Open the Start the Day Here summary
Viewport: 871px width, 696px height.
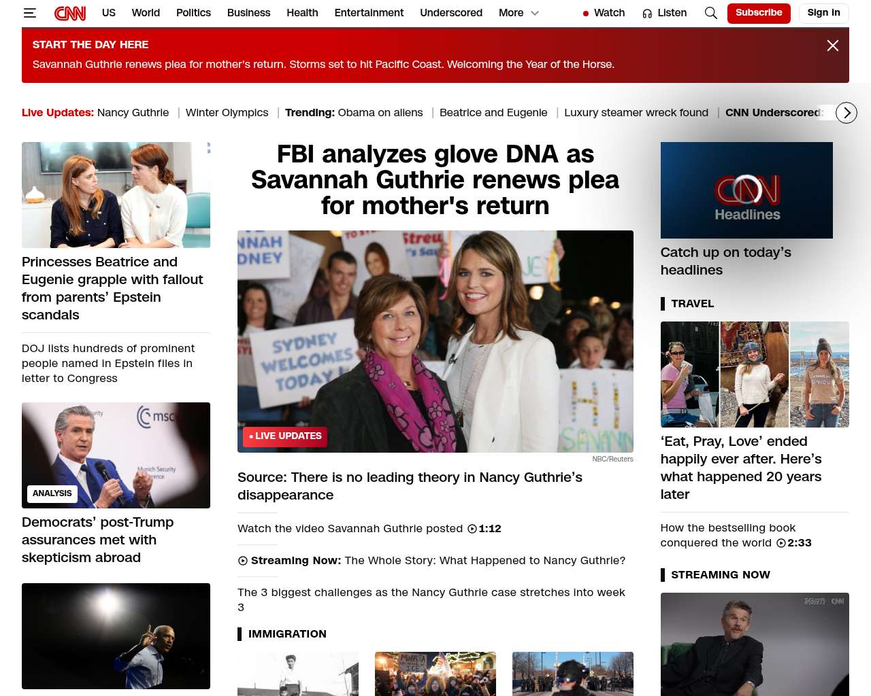click(x=323, y=65)
